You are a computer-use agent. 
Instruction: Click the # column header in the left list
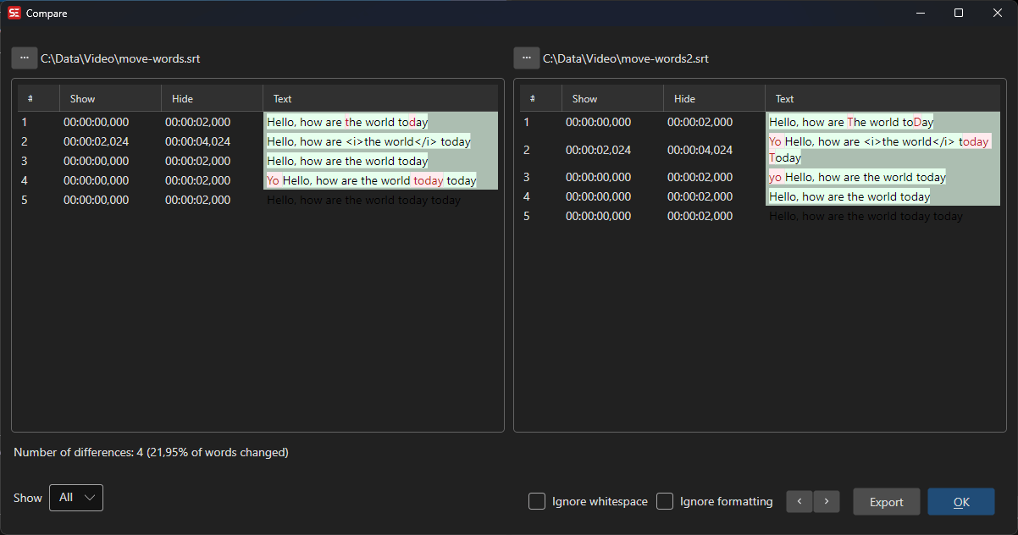pyautogui.click(x=31, y=98)
